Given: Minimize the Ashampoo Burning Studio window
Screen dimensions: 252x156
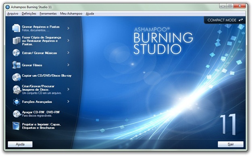Looking at the screenshot, I should coord(223,6).
